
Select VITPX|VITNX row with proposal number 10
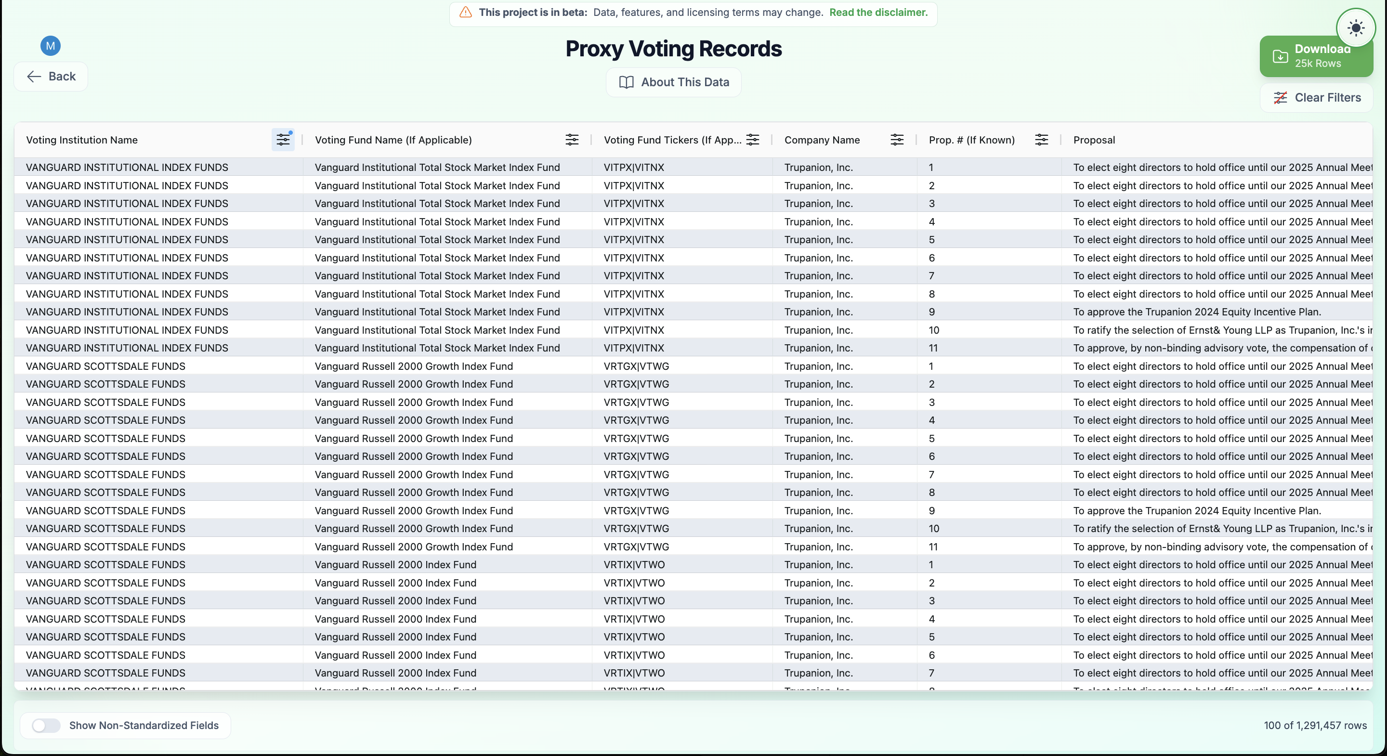point(693,330)
